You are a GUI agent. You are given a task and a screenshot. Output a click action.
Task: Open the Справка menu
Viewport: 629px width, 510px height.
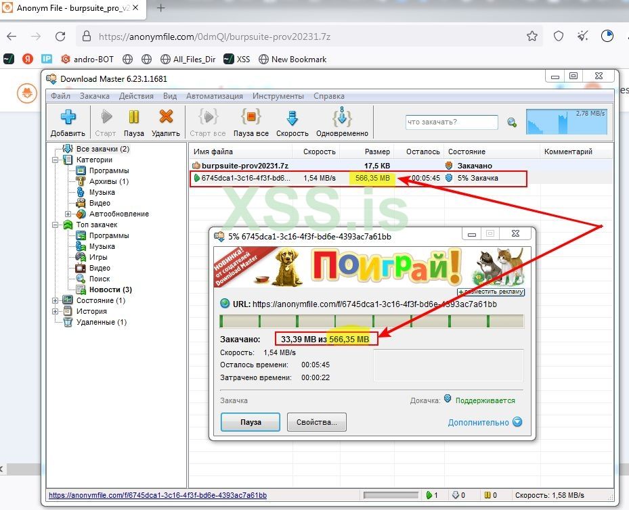[x=329, y=96]
